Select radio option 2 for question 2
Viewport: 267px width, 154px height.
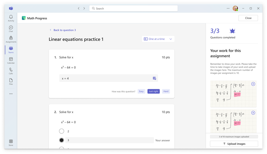[x=61, y=131]
